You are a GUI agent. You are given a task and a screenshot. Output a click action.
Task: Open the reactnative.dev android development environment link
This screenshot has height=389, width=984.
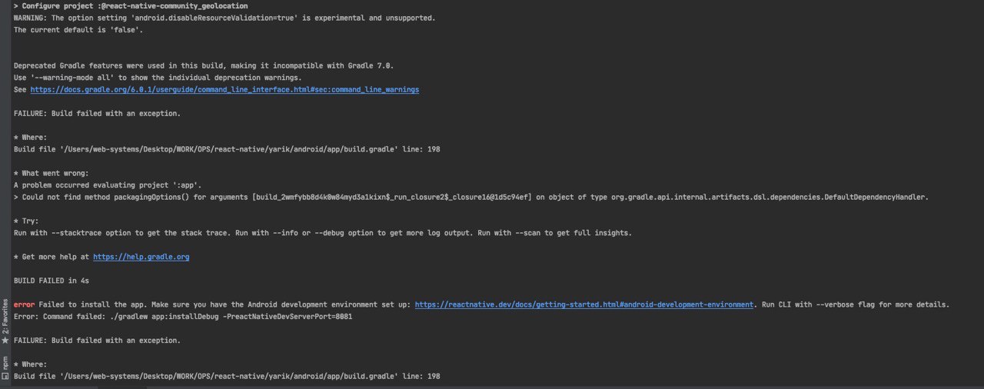(x=584, y=304)
